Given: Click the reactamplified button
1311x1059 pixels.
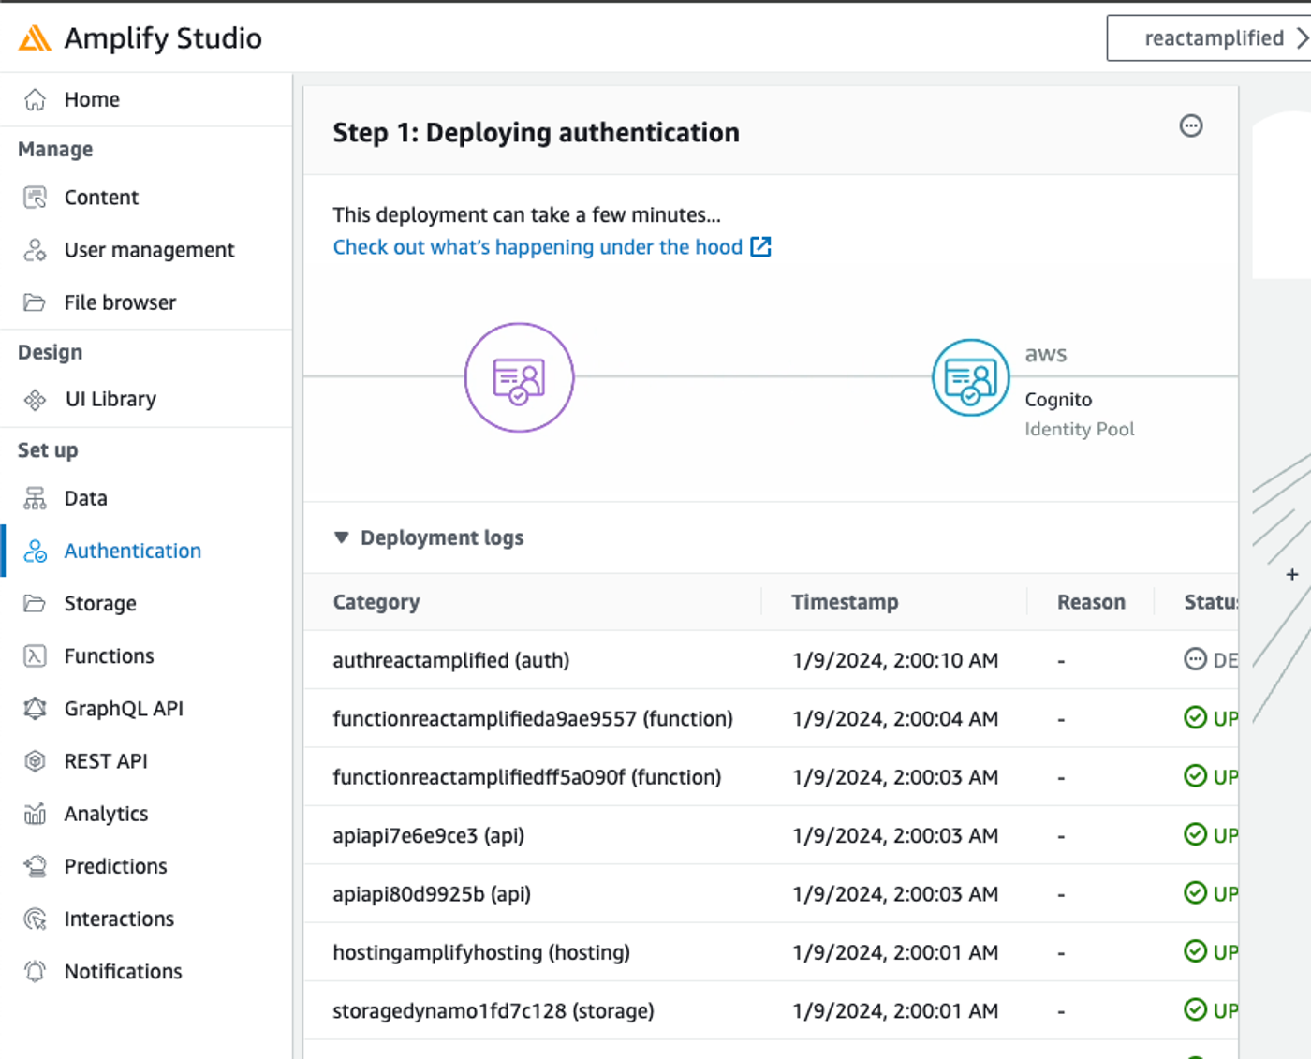Looking at the screenshot, I should point(1211,38).
